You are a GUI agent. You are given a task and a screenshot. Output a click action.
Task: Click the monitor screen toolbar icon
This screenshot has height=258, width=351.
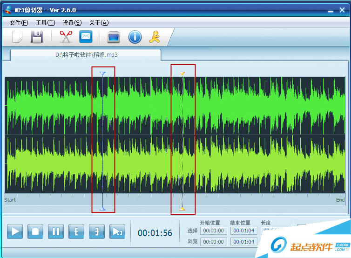[x=114, y=37]
